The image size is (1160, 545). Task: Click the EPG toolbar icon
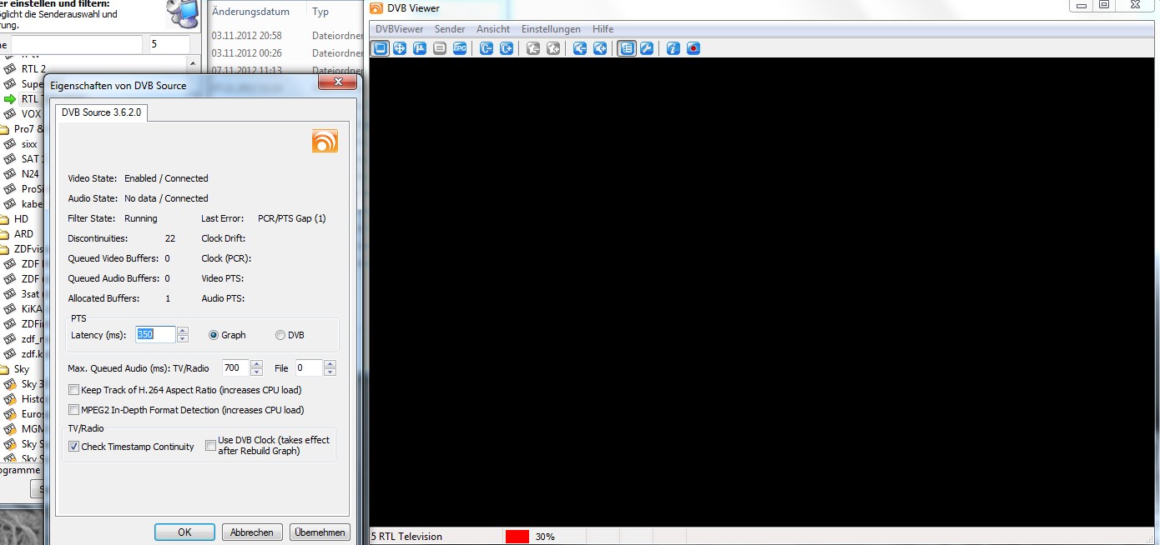point(460,48)
